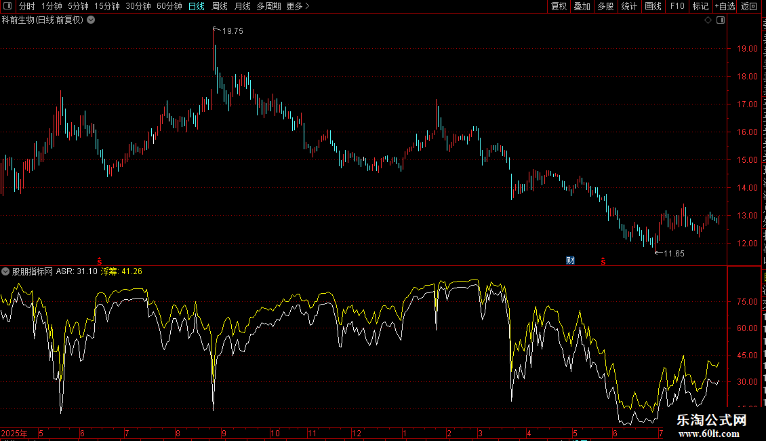Expand the 更多 periods menu
Viewport: 766px width, 441px height.
pos(298,6)
